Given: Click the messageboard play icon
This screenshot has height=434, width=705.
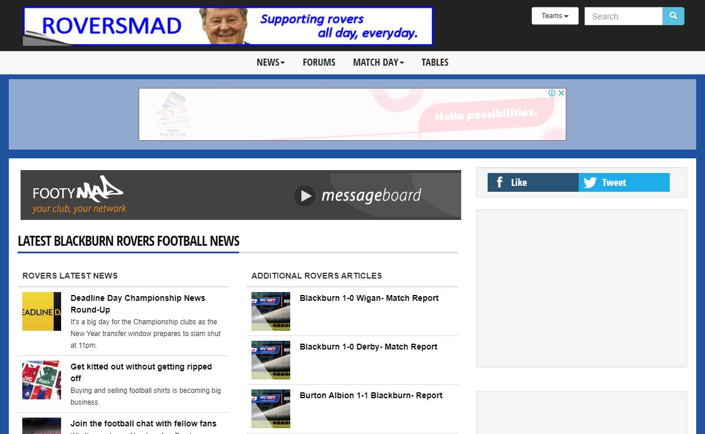Looking at the screenshot, I should (x=305, y=195).
